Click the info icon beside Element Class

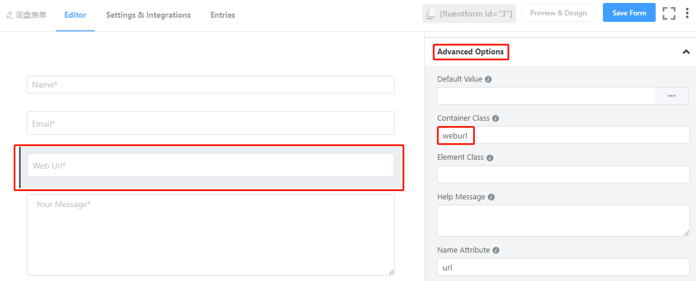[x=490, y=158]
